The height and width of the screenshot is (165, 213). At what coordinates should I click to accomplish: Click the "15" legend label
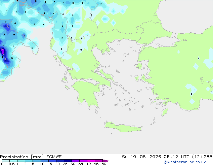(50, 164)
